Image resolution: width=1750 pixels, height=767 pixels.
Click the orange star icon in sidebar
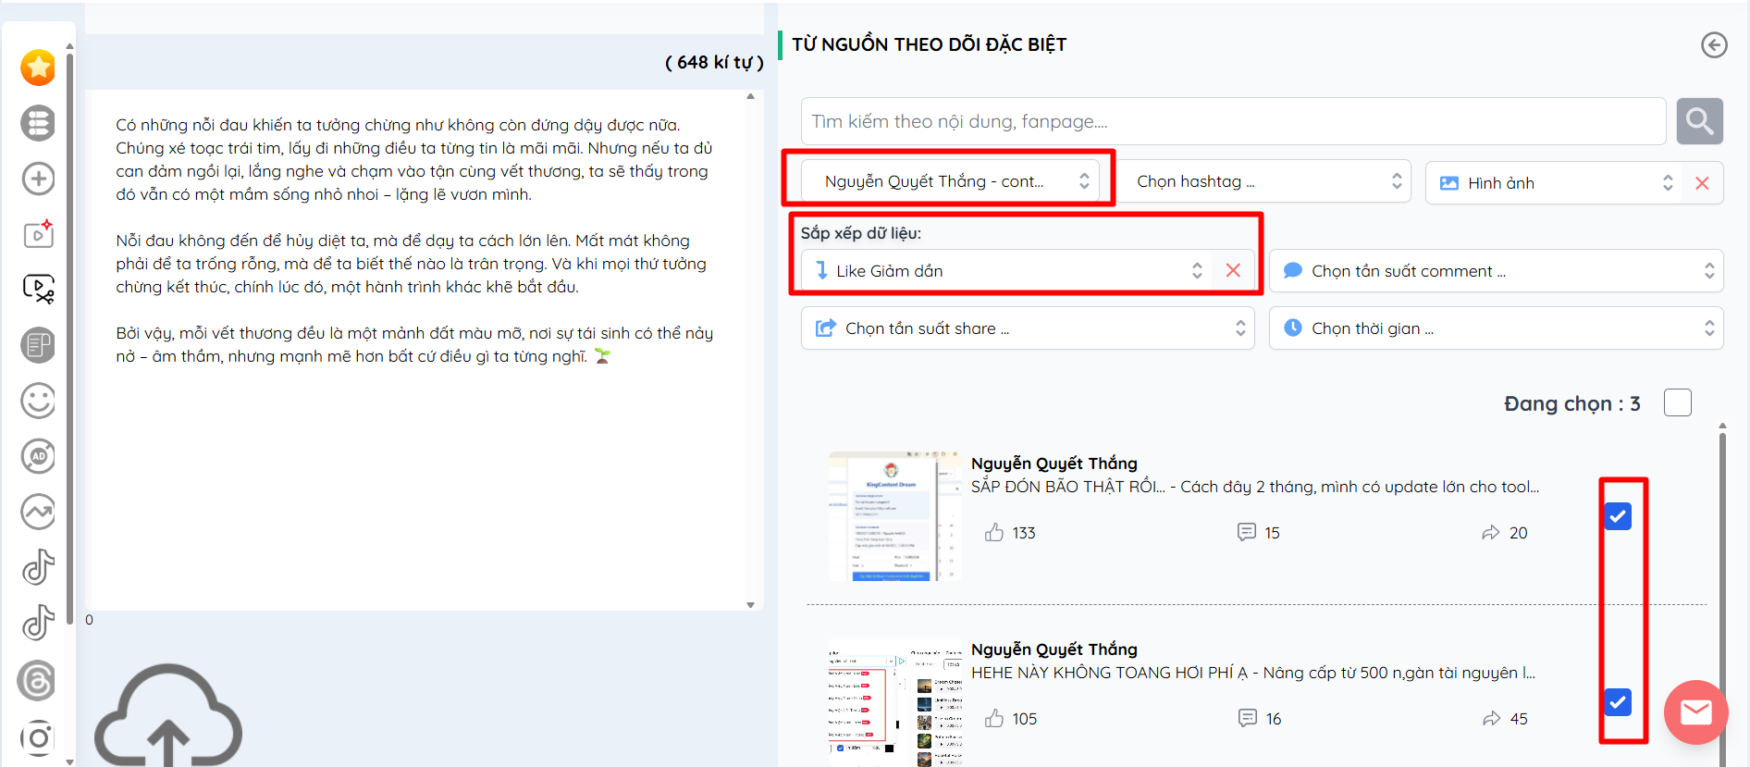38,68
